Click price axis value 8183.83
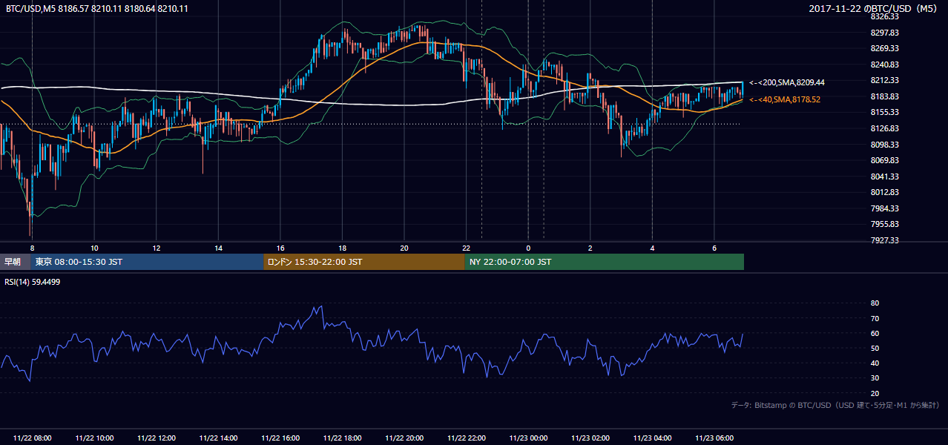Image resolution: width=948 pixels, height=445 pixels. tap(884, 96)
